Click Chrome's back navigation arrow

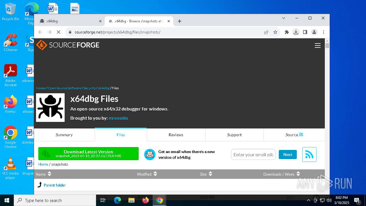coord(40,32)
